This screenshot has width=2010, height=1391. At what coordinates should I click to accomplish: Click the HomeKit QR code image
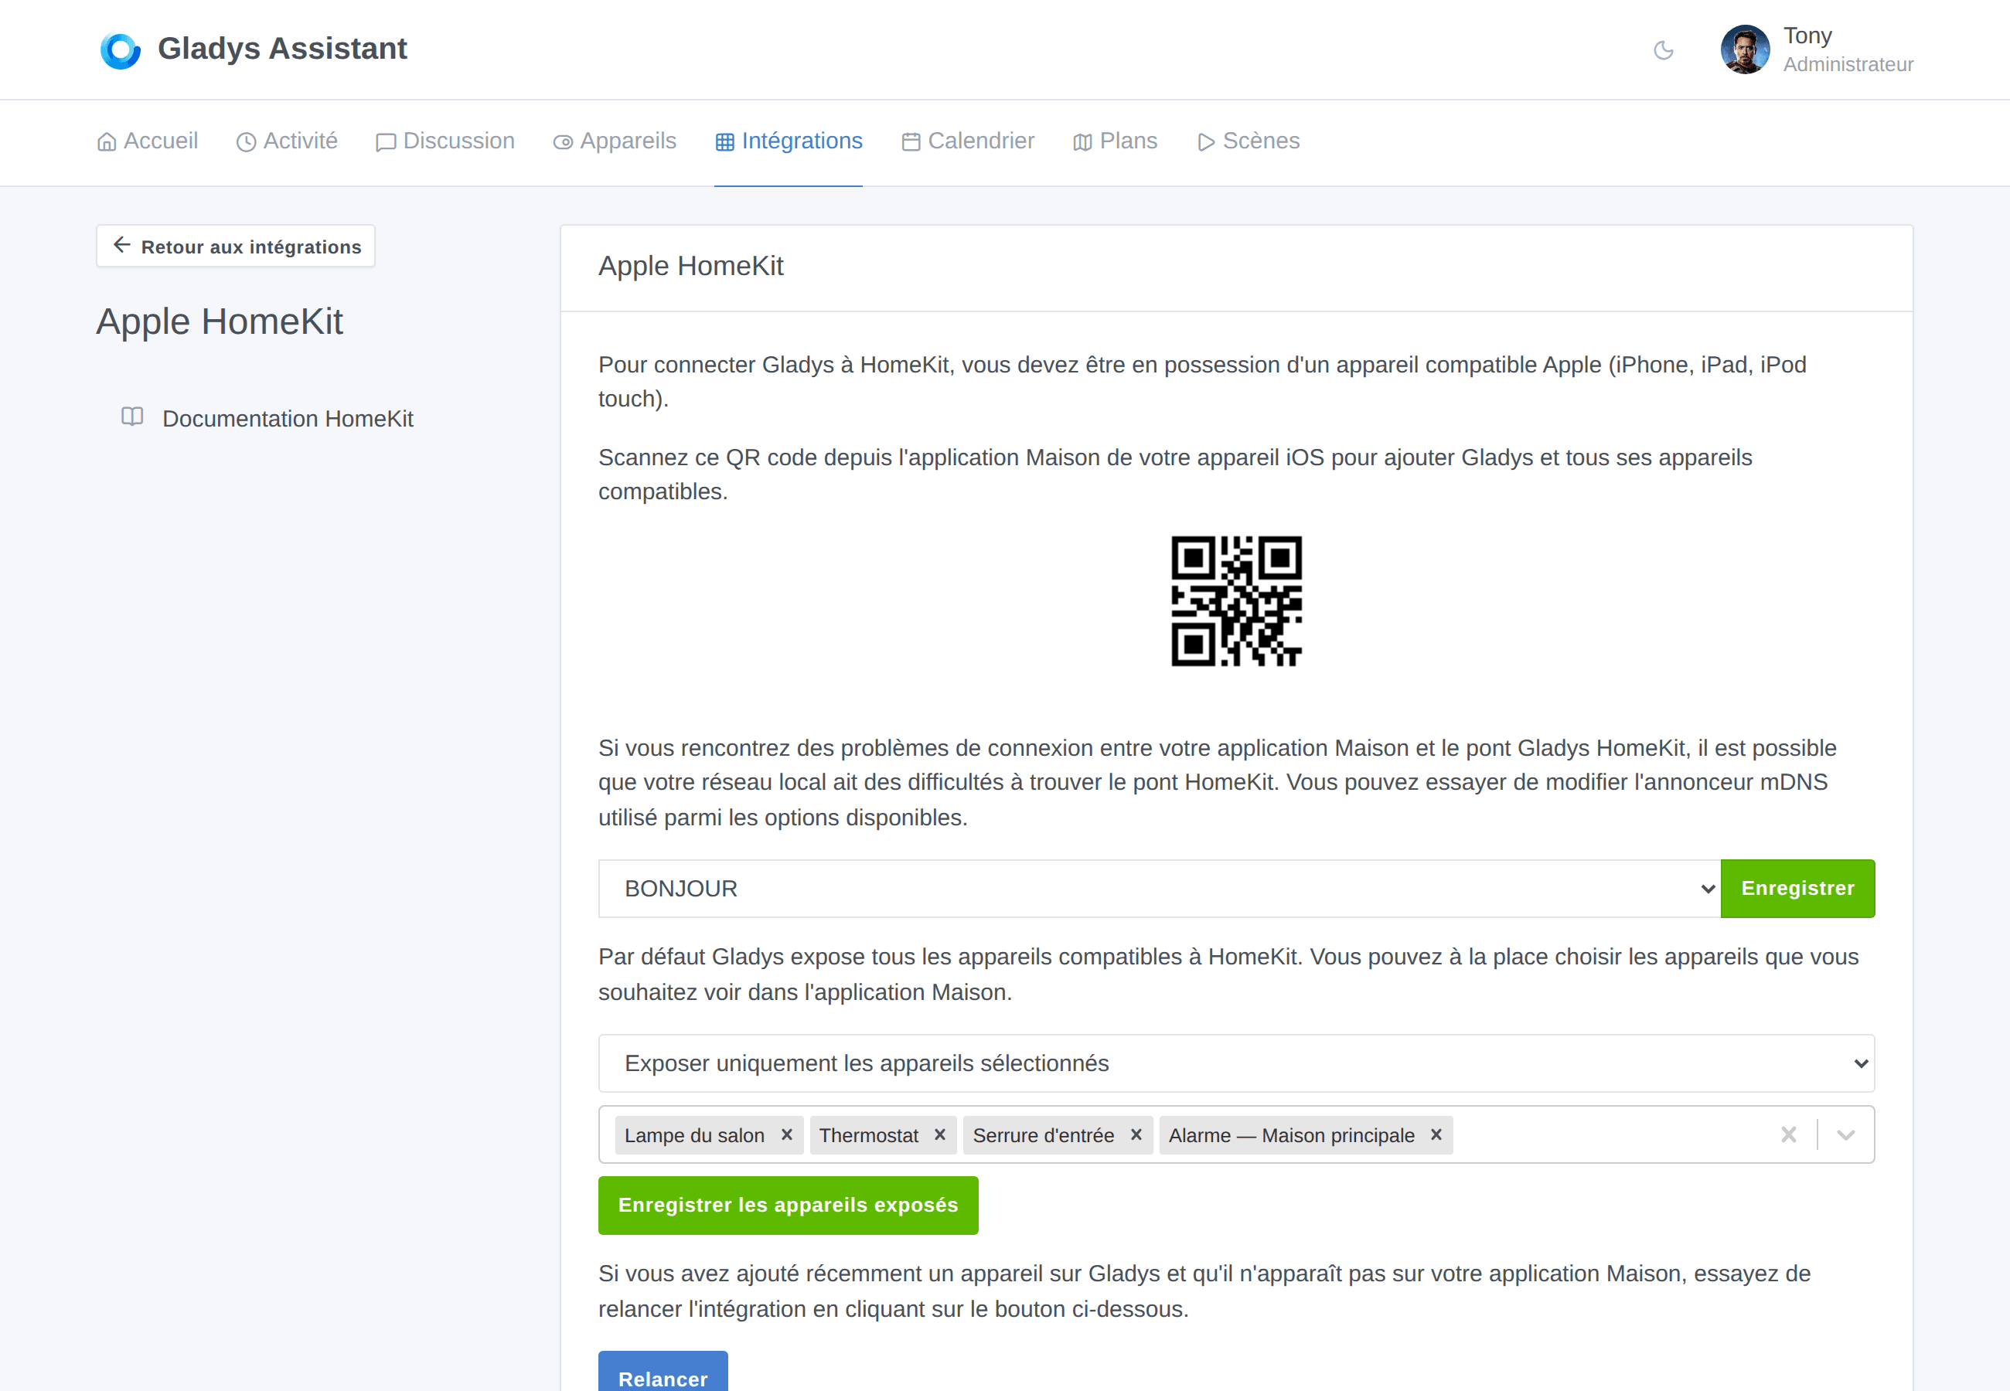[1236, 601]
